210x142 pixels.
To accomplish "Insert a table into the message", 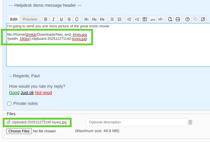I will pyautogui.click(x=145, y=19).
